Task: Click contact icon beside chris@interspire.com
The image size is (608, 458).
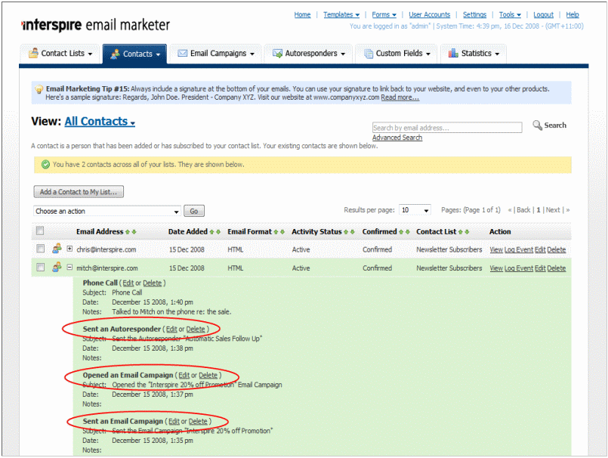Action: 57,248
